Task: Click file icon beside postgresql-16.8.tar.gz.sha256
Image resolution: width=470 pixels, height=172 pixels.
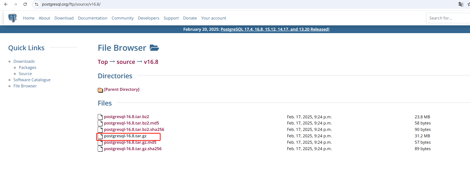Action: (x=100, y=149)
